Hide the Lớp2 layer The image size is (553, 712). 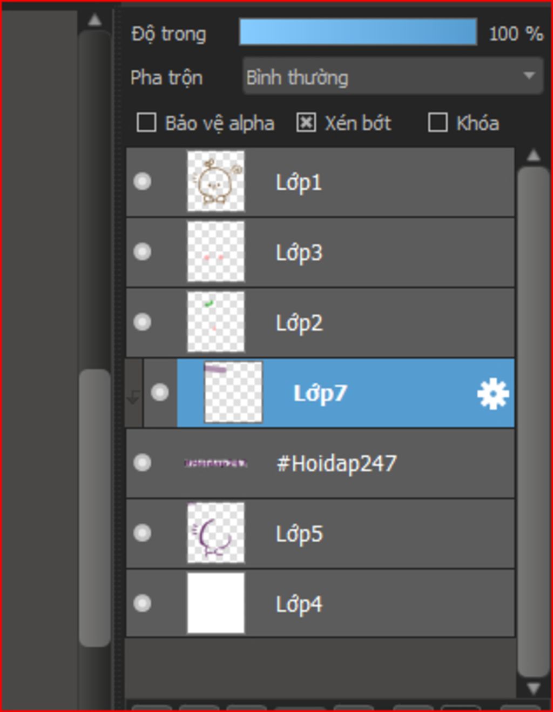[142, 322]
